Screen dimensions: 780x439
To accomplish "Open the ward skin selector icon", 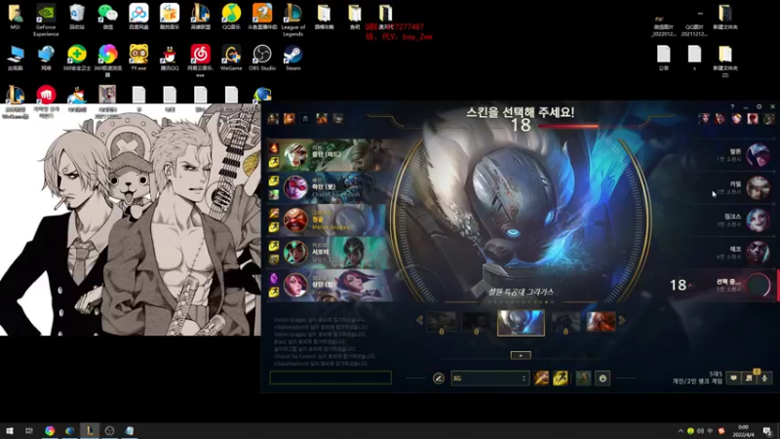I will (583, 379).
